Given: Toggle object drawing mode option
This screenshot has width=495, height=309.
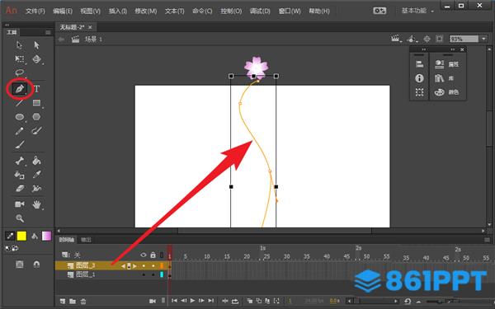Looking at the screenshot, I should [20, 265].
